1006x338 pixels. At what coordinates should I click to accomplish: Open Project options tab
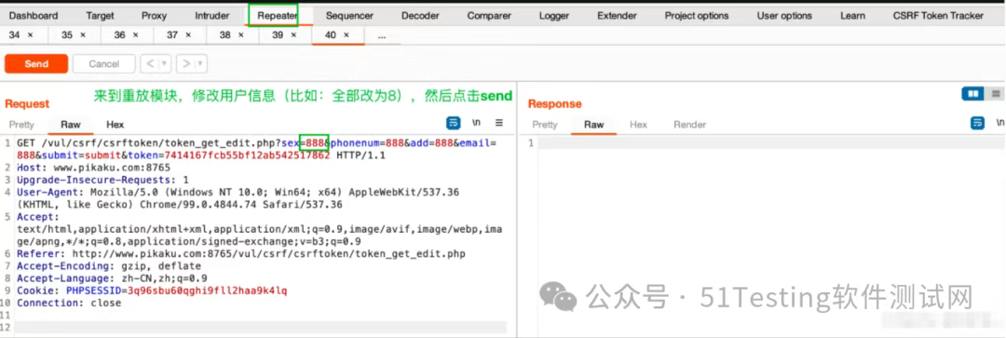click(697, 16)
